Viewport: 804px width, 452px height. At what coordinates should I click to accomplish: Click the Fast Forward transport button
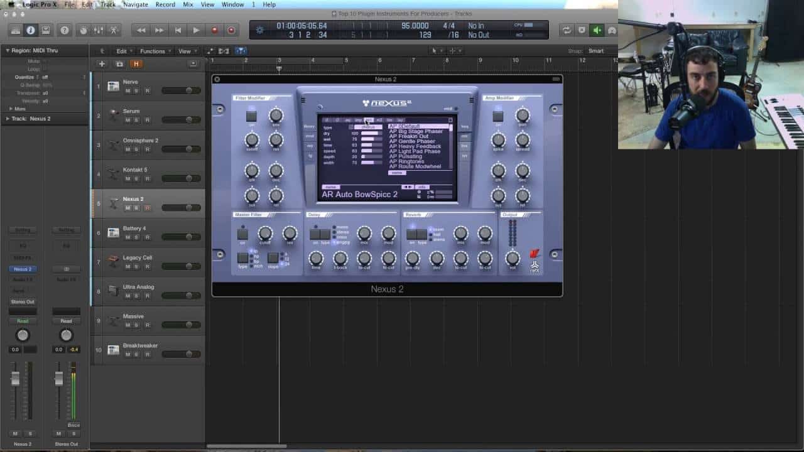tap(160, 30)
